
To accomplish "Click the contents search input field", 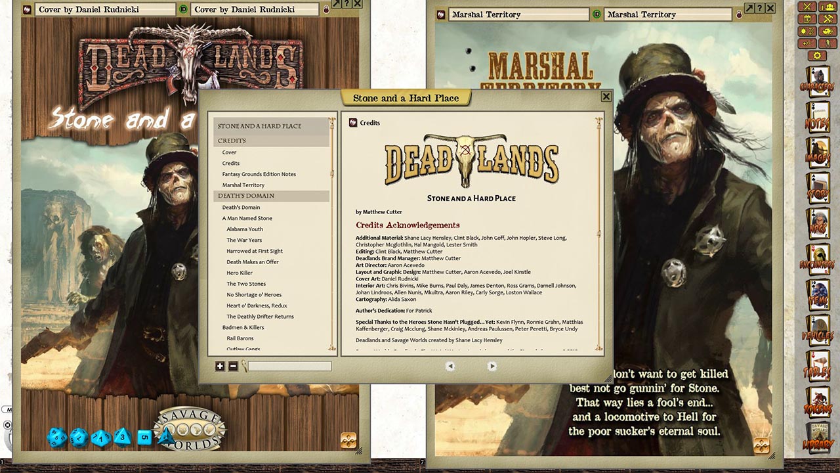I will point(289,367).
